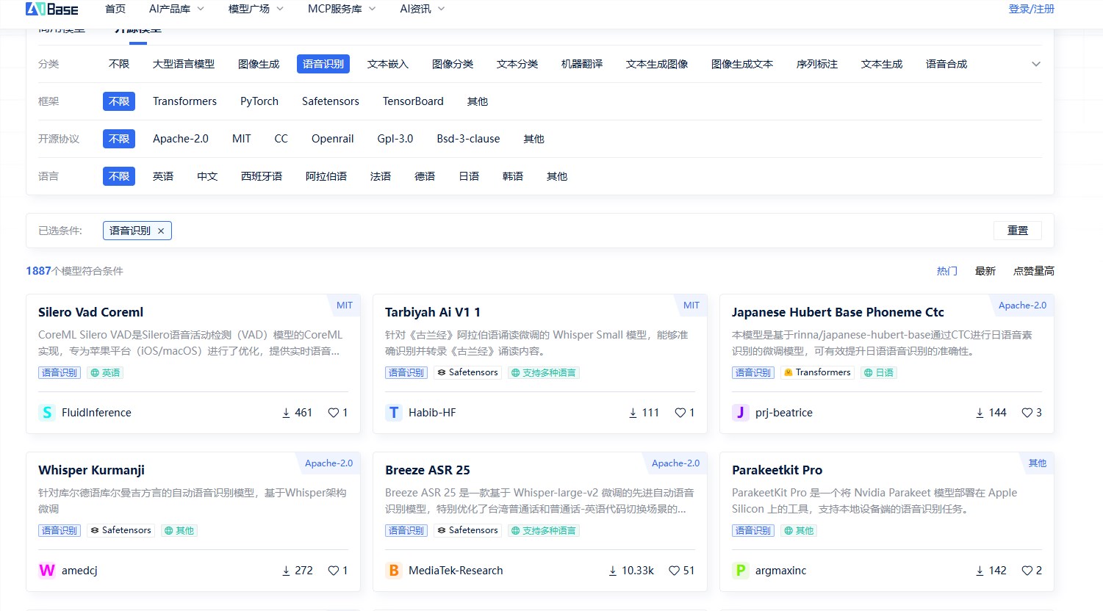
Task: Select 不限 in the 开源协议 row
Action: 119,139
